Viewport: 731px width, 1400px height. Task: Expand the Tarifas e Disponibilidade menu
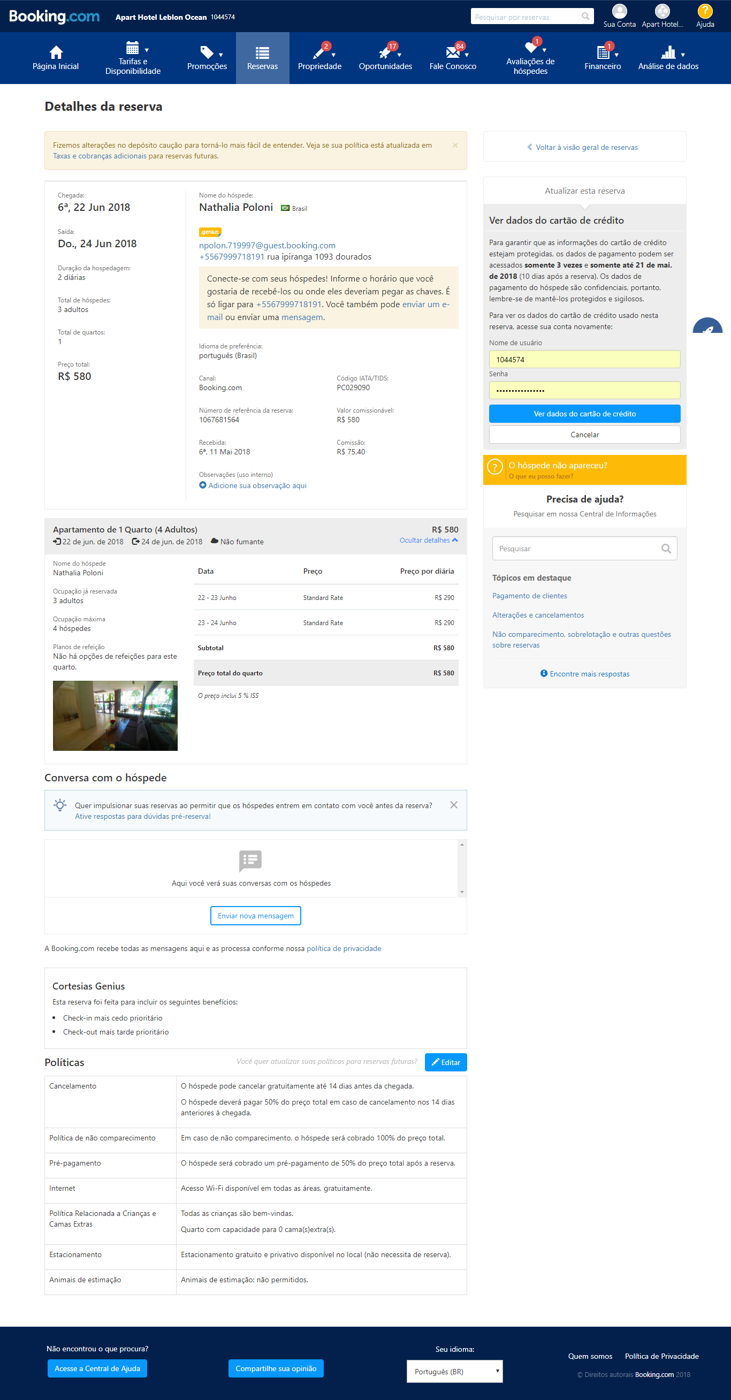[133, 58]
